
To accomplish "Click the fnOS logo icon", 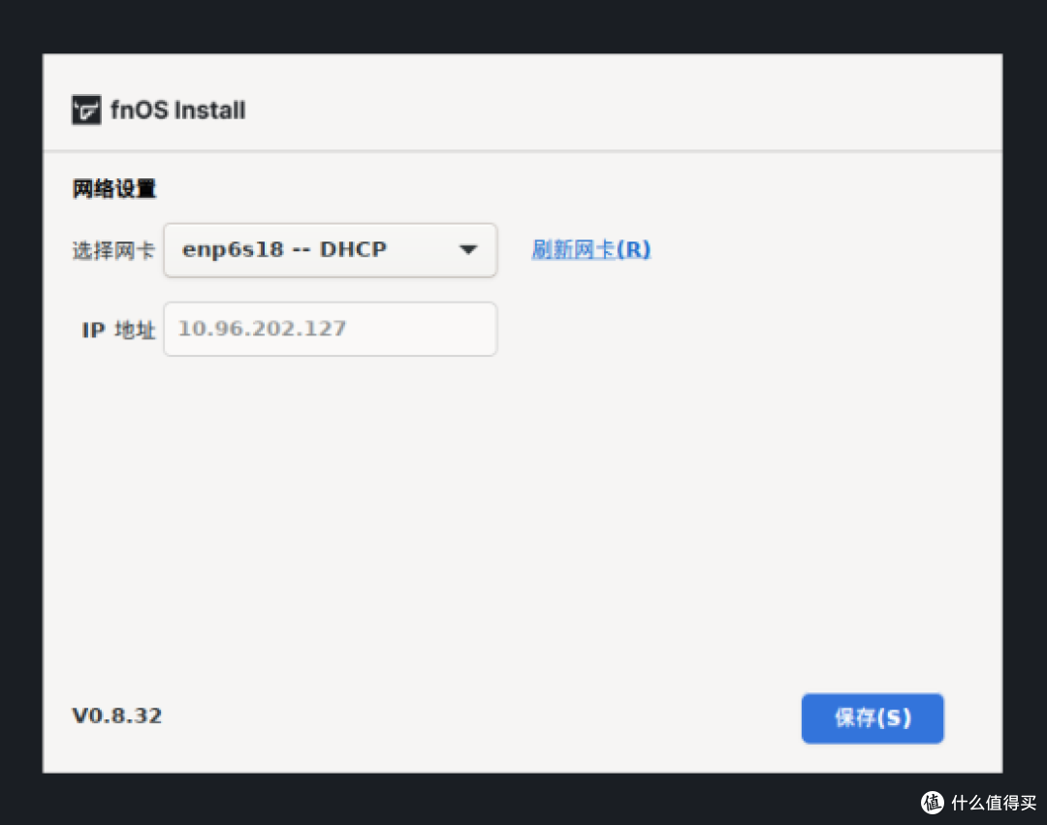I will tap(86, 110).
